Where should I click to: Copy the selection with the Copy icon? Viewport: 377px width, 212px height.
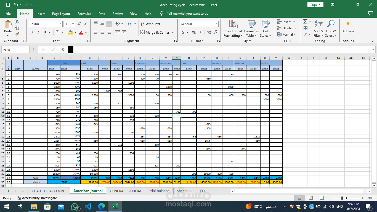coord(17,28)
